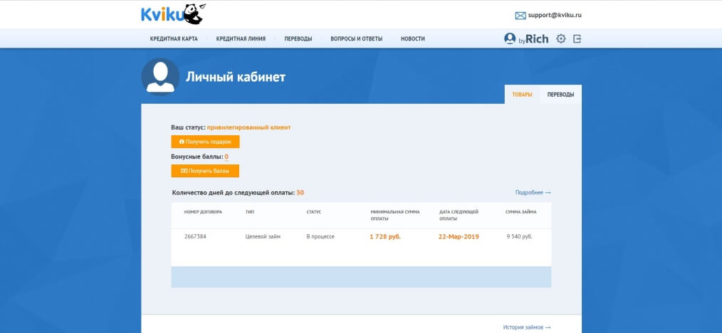Screen dimensions: 722x333
Task: Open Вопросы и ответы page
Action: click(x=357, y=39)
